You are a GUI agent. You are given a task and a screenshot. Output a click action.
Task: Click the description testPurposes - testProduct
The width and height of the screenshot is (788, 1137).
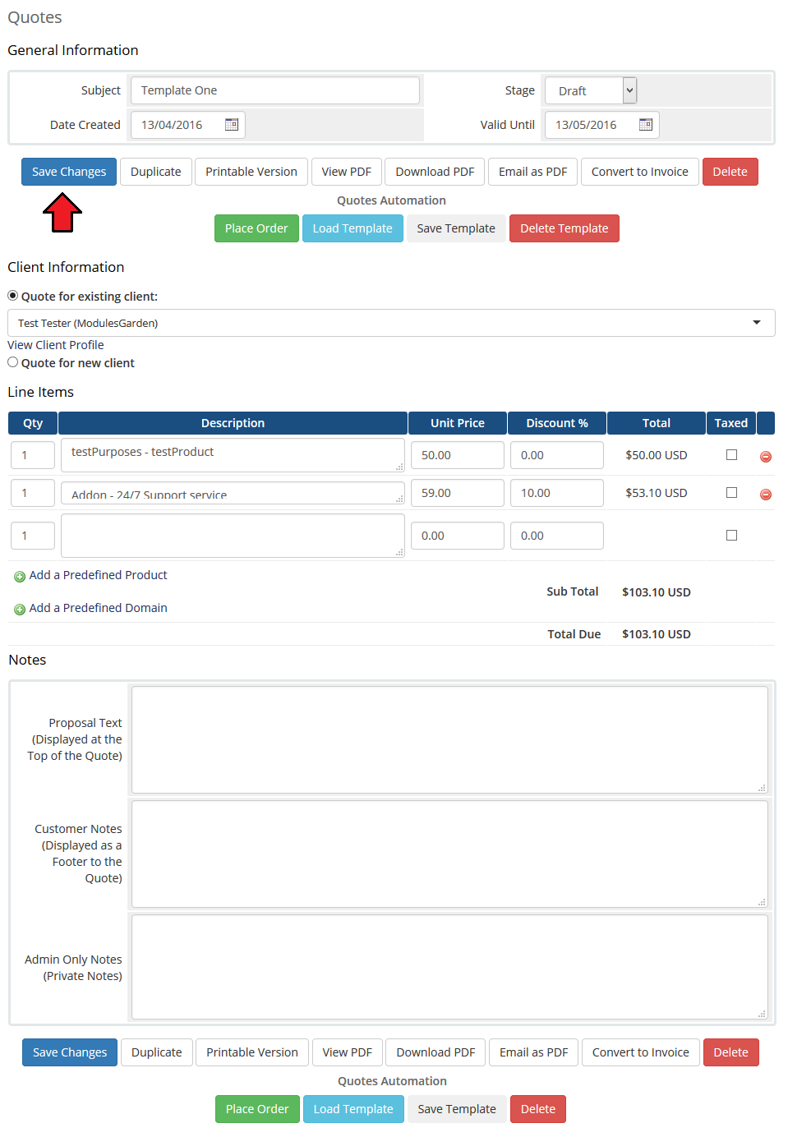click(x=233, y=455)
